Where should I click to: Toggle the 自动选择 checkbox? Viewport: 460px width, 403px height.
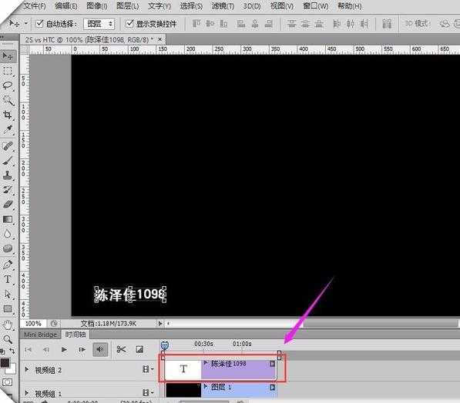[39, 23]
